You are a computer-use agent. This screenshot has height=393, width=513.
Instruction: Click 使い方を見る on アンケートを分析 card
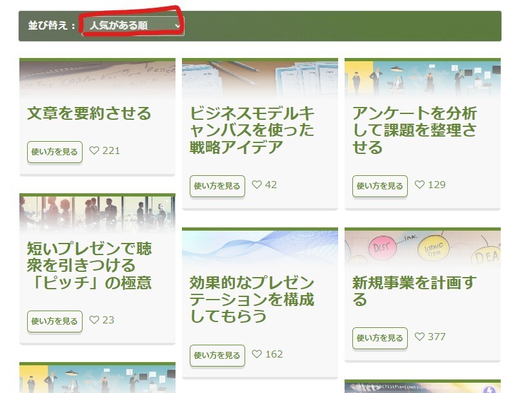tap(380, 186)
